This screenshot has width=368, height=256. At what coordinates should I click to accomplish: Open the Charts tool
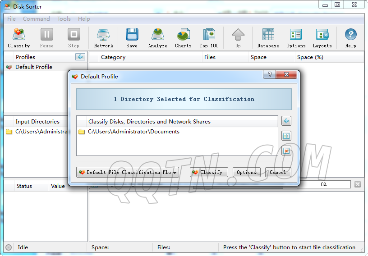[x=183, y=38]
